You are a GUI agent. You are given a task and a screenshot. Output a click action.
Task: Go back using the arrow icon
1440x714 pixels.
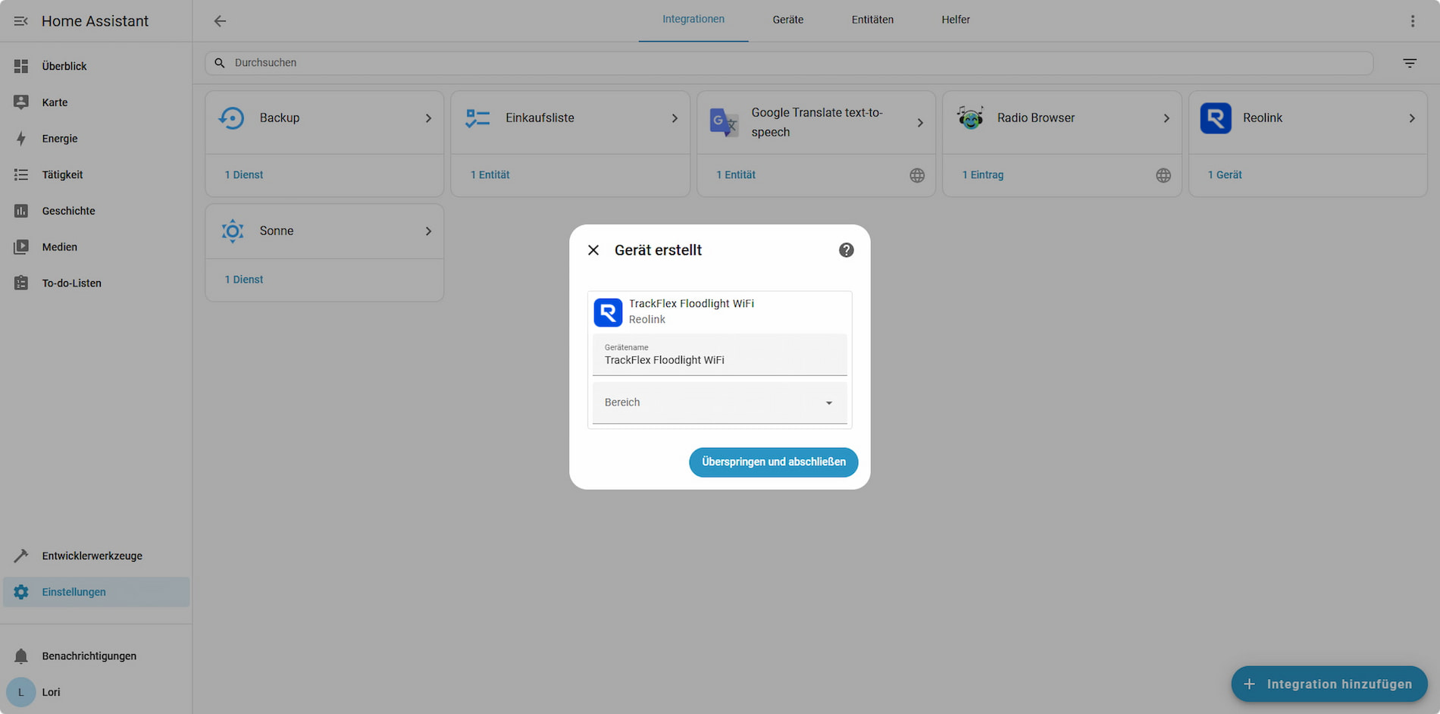(220, 21)
